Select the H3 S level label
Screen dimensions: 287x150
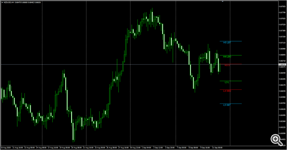pyautogui.click(x=227, y=65)
